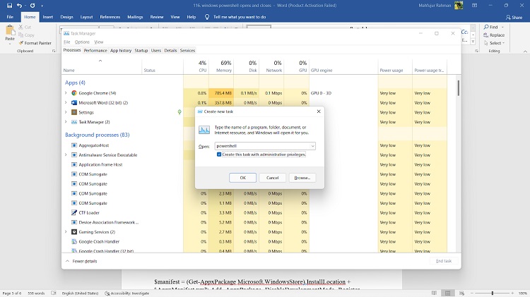Click the Paste clipboard icon
Screen dimensions: 530x297
(10, 32)
